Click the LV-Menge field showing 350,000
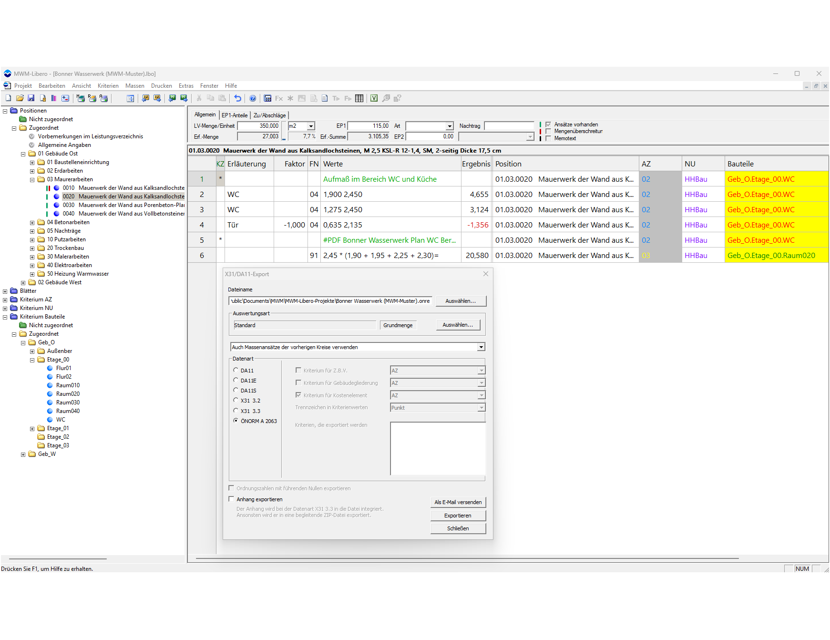The width and height of the screenshot is (830, 640). [258, 126]
